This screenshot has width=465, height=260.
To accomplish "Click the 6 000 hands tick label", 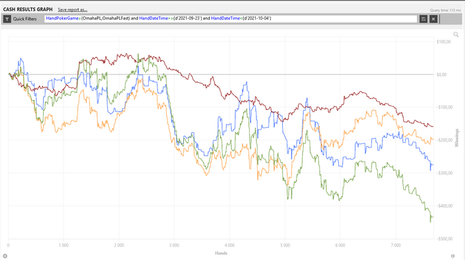I will (340, 245).
